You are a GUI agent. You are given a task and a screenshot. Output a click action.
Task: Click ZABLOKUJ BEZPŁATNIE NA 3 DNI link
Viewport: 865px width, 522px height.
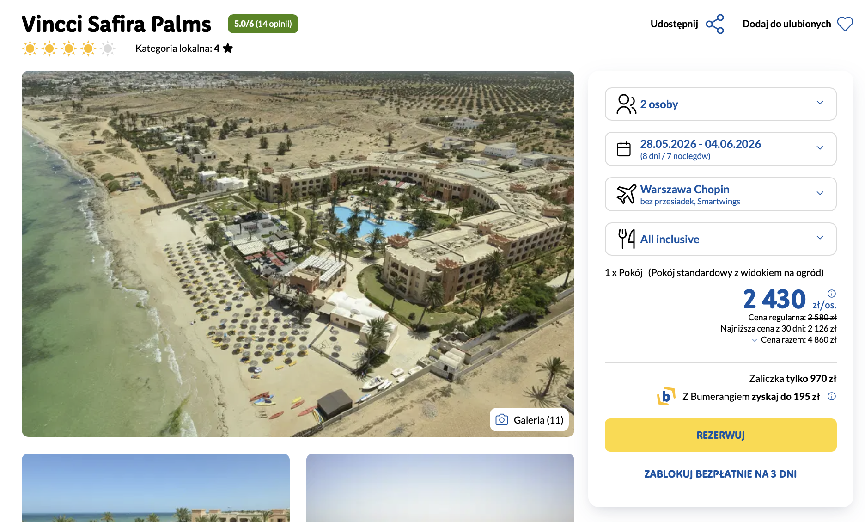click(x=720, y=474)
